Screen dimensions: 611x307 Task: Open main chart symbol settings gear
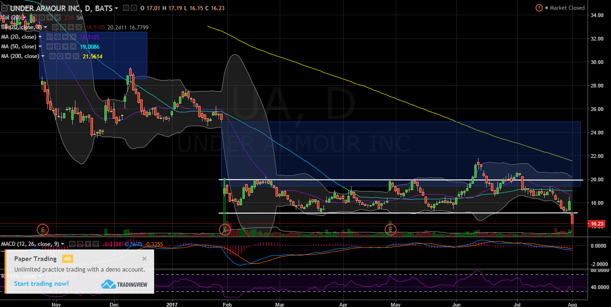(x=133, y=8)
